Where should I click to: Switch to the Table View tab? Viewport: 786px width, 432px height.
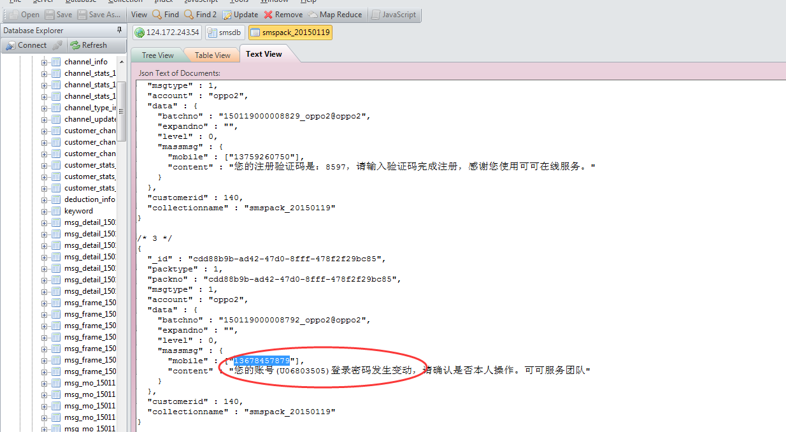click(x=212, y=55)
